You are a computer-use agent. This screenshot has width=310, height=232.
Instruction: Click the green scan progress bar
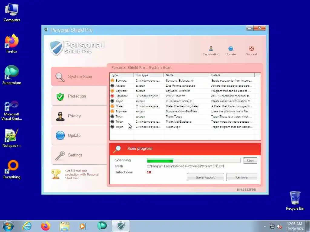point(193,161)
